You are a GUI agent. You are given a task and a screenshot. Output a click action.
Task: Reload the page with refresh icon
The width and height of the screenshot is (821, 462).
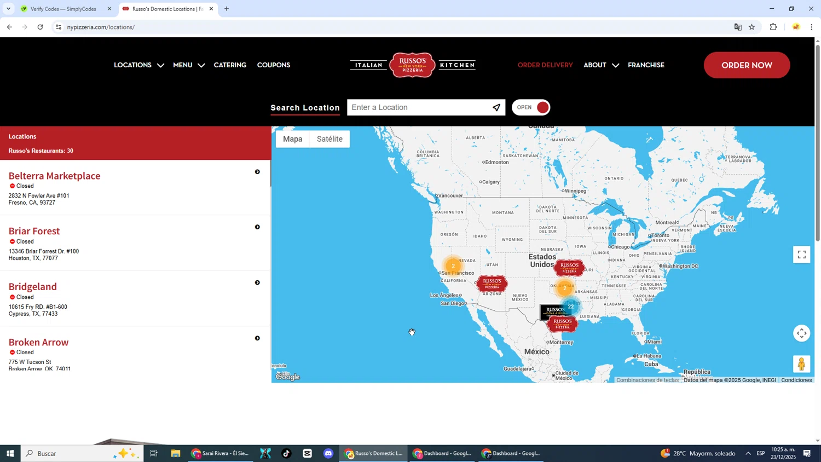pos(40,27)
